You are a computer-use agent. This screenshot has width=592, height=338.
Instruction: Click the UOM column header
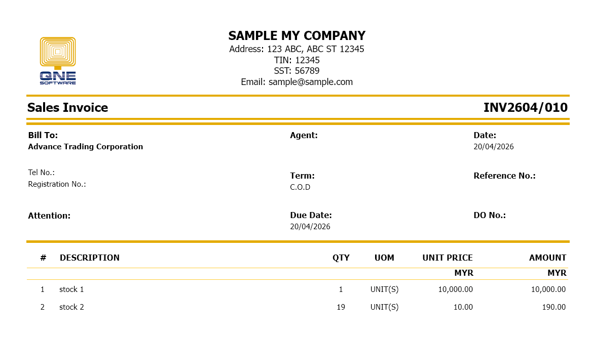click(x=384, y=258)
